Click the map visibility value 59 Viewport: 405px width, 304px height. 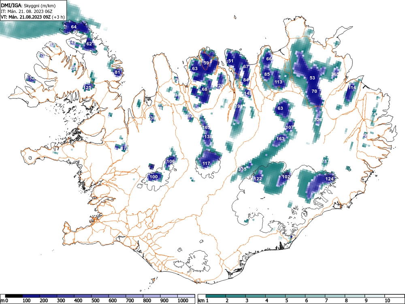click(206, 63)
